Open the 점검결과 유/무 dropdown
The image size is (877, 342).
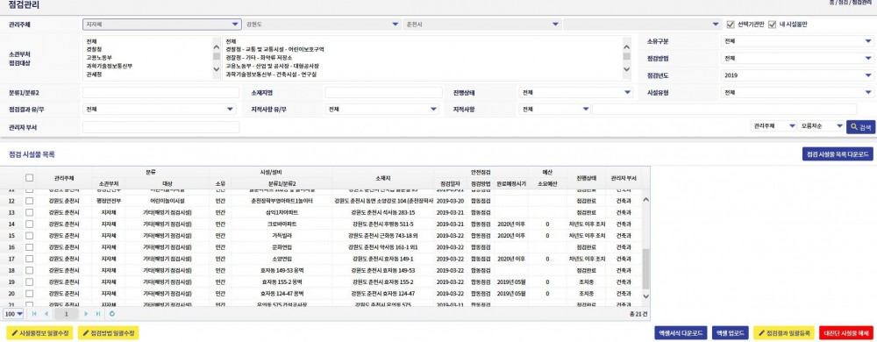(160, 110)
